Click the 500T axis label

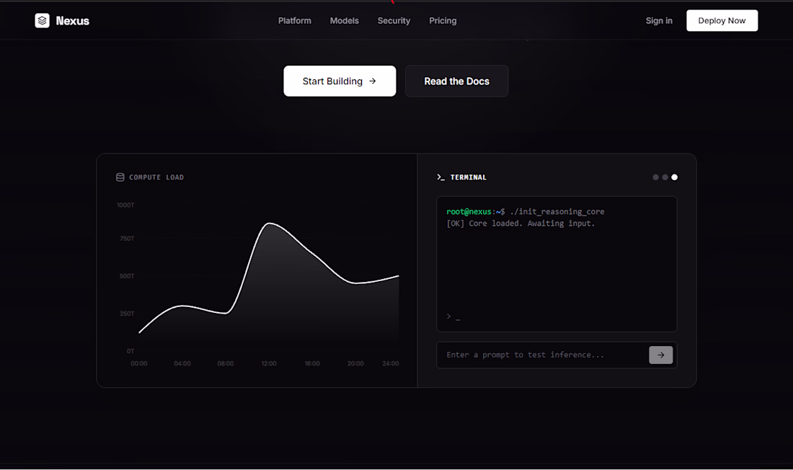coord(127,275)
